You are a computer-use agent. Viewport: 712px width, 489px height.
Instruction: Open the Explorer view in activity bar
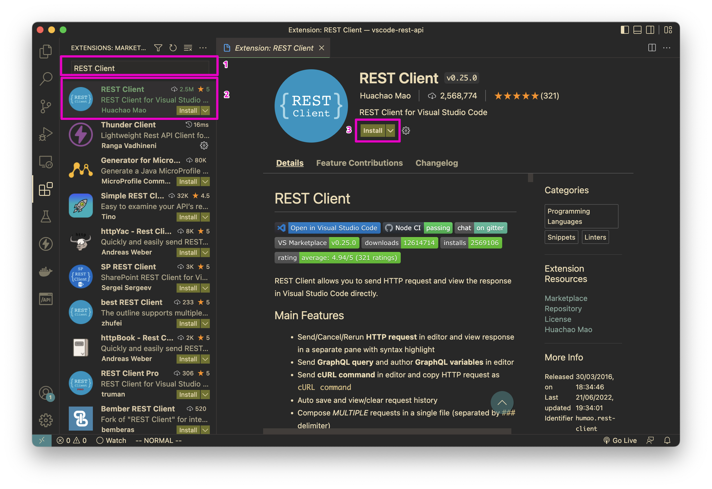[46, 51]
